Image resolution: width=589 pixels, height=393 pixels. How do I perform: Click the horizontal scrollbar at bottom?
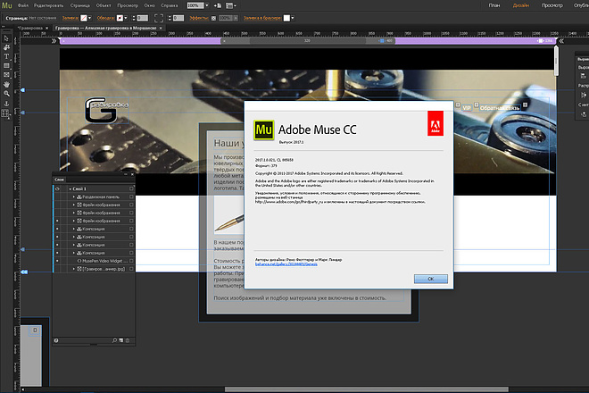(x=366, y=389)
